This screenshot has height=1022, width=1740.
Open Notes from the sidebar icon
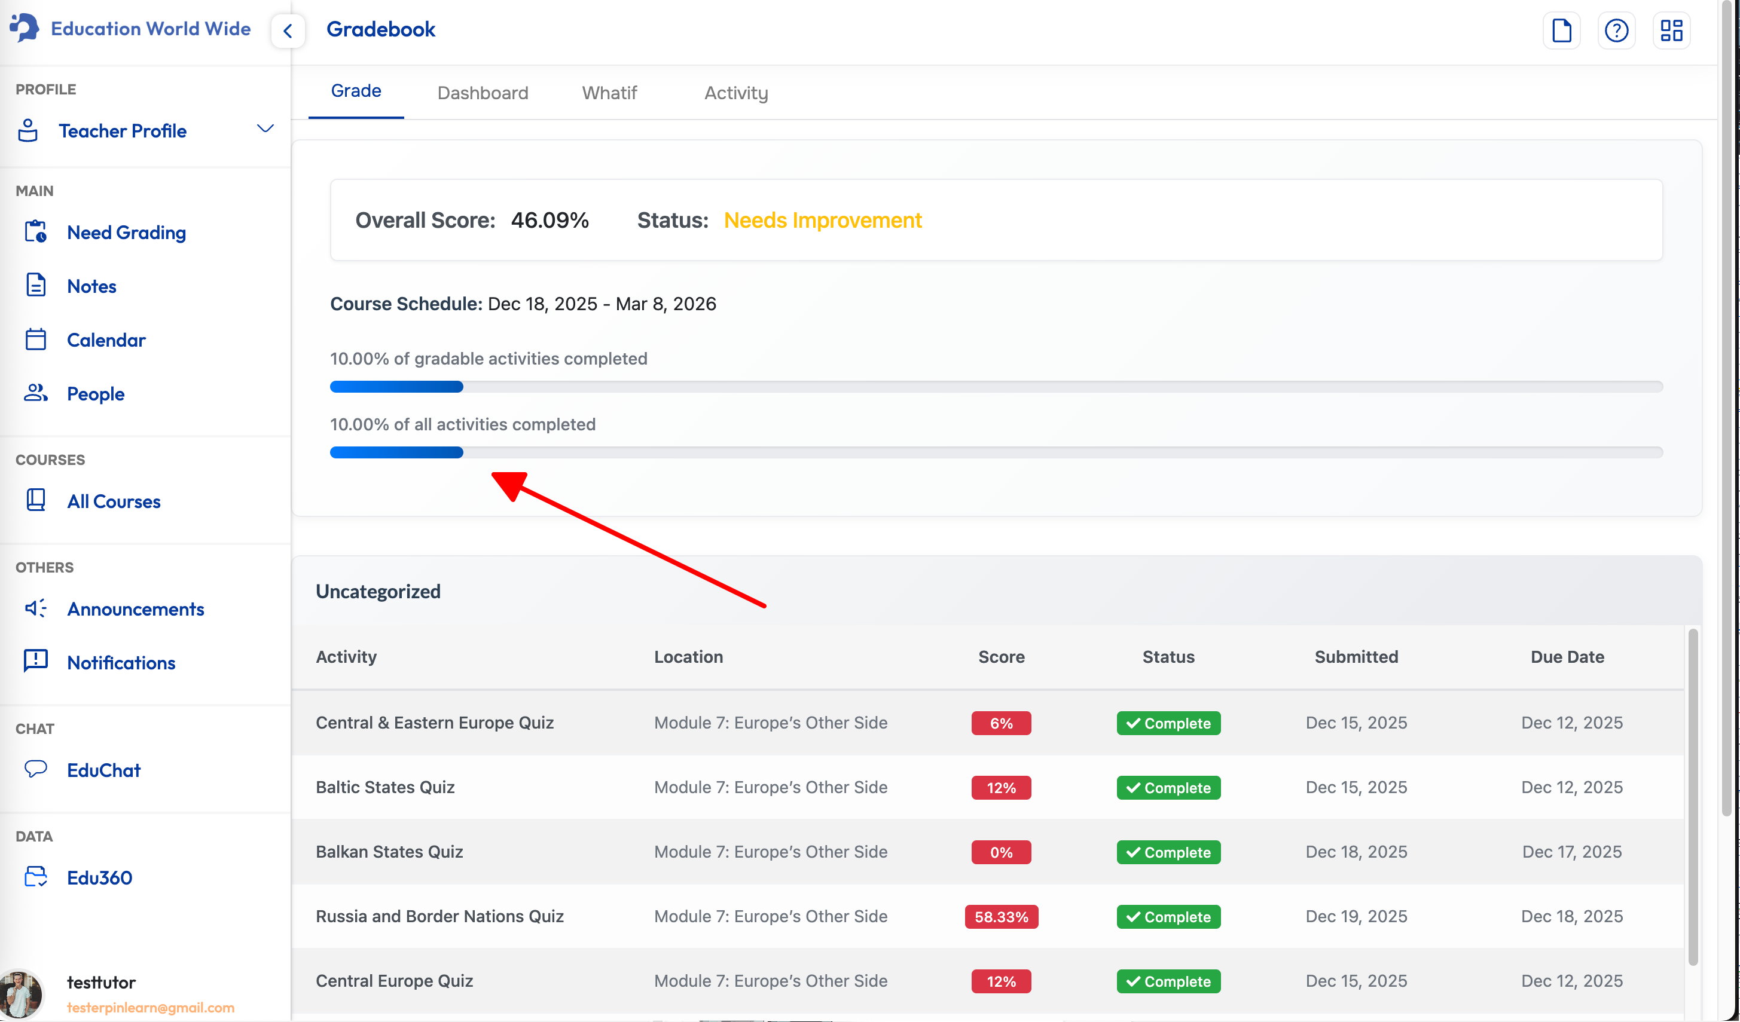[x=35, y=285]
